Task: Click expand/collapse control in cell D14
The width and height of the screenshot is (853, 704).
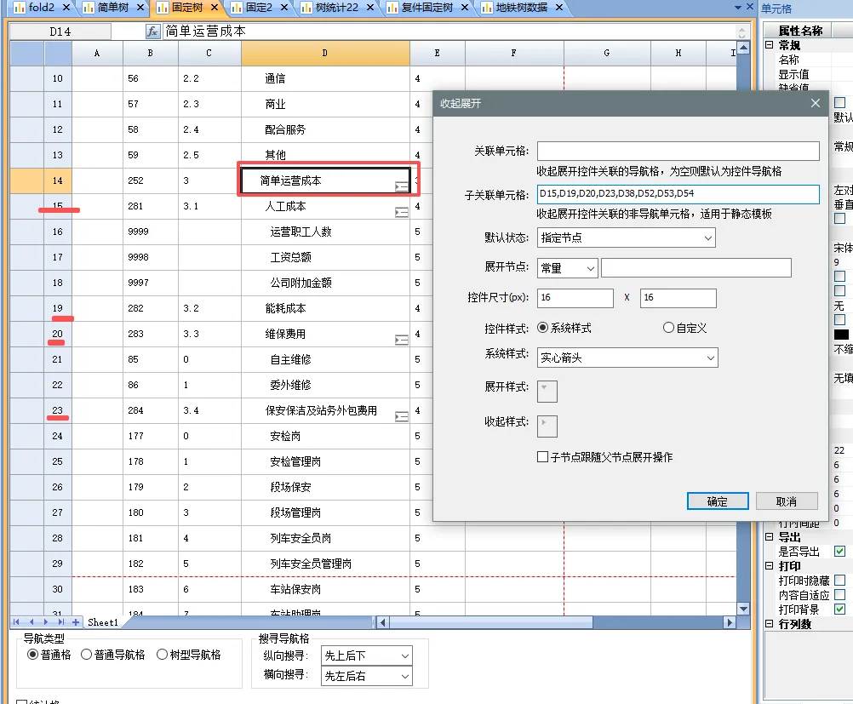Action: tap(402, 186)
